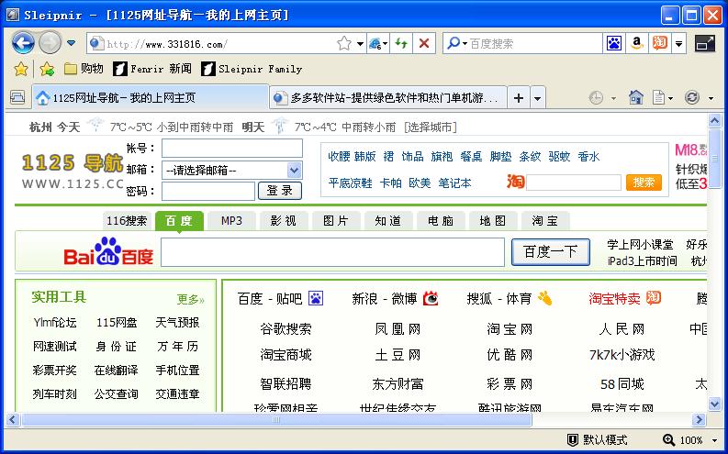Click the auto-refresh circular arrow icon
The width and height of the screenshot is (728, 454).
click(692, 97)
